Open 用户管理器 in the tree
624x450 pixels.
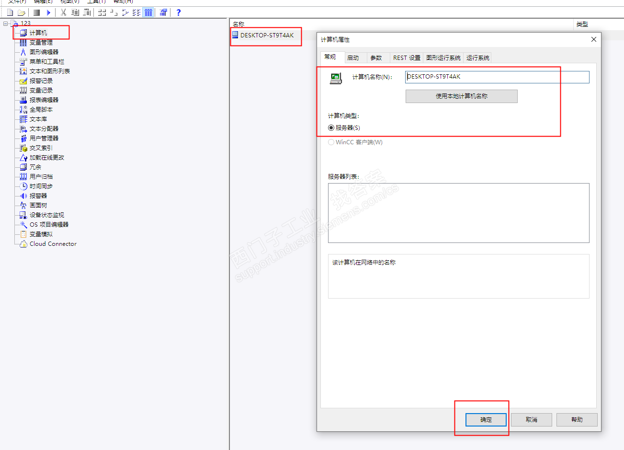coord(44,138)
